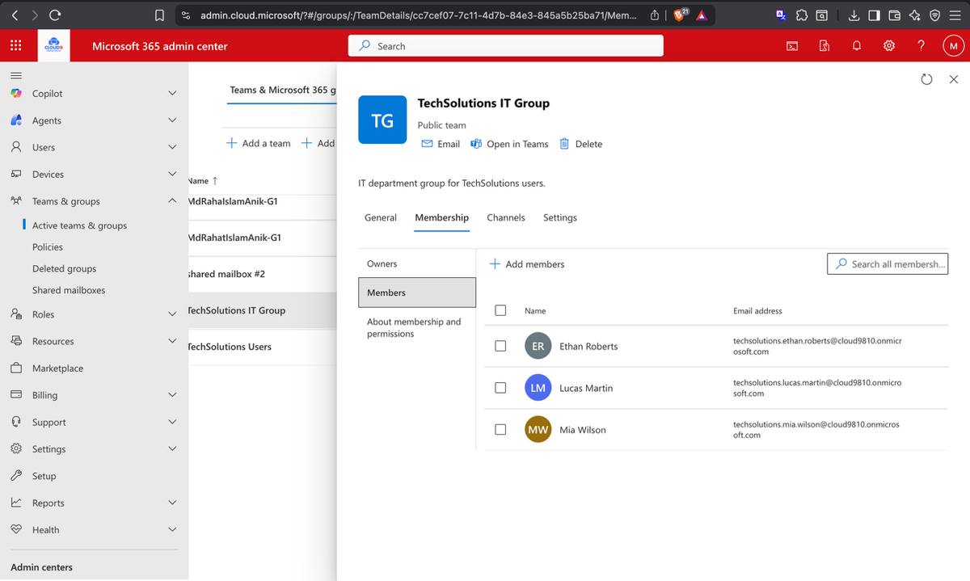Expand the Devices menu chevron
Image resolution: width=970 pixels, height=581 pixels.
point(172,174)
